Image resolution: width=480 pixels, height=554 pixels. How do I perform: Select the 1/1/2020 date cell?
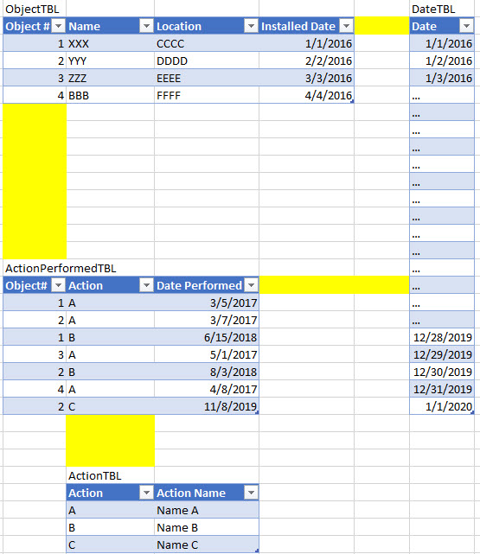pyautogui.click(x=442, y=406)
